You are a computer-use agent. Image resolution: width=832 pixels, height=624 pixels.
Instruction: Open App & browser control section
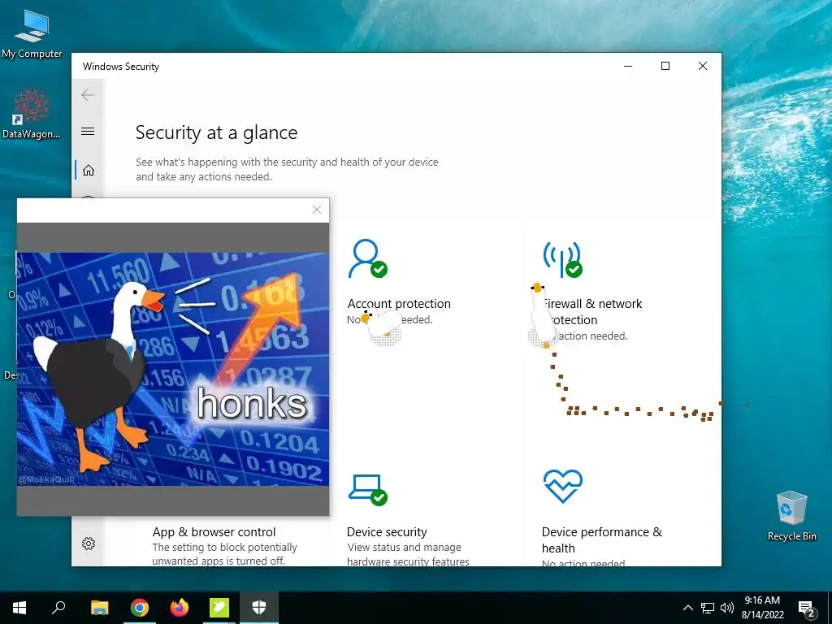[x=214, y=531]
